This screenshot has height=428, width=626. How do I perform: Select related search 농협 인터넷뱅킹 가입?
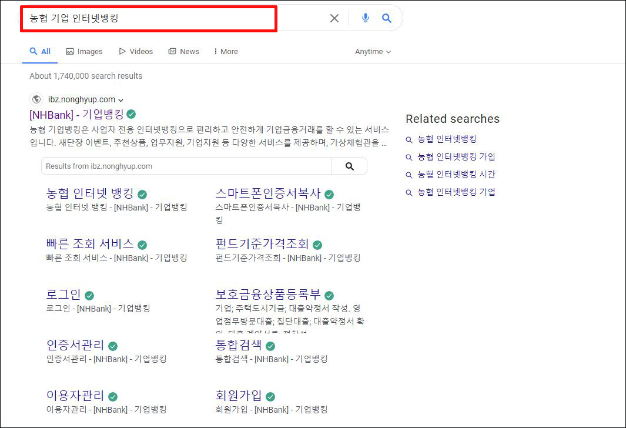[x=456, y=156]
